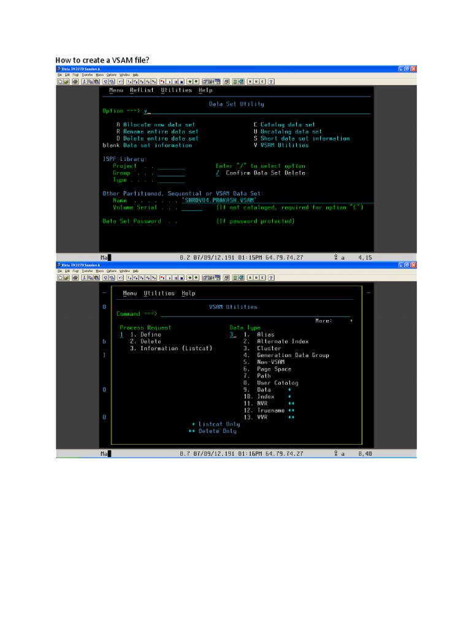This screenshot has width=471, height=629.
Task: Click Pause macro icon in lower toolbar
Action: pyautogui.click(x=175, y=278)
